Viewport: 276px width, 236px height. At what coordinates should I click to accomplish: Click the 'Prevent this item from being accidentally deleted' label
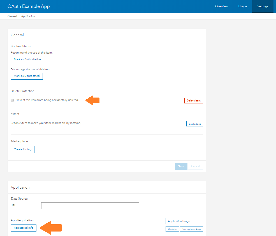click(47, 100)
